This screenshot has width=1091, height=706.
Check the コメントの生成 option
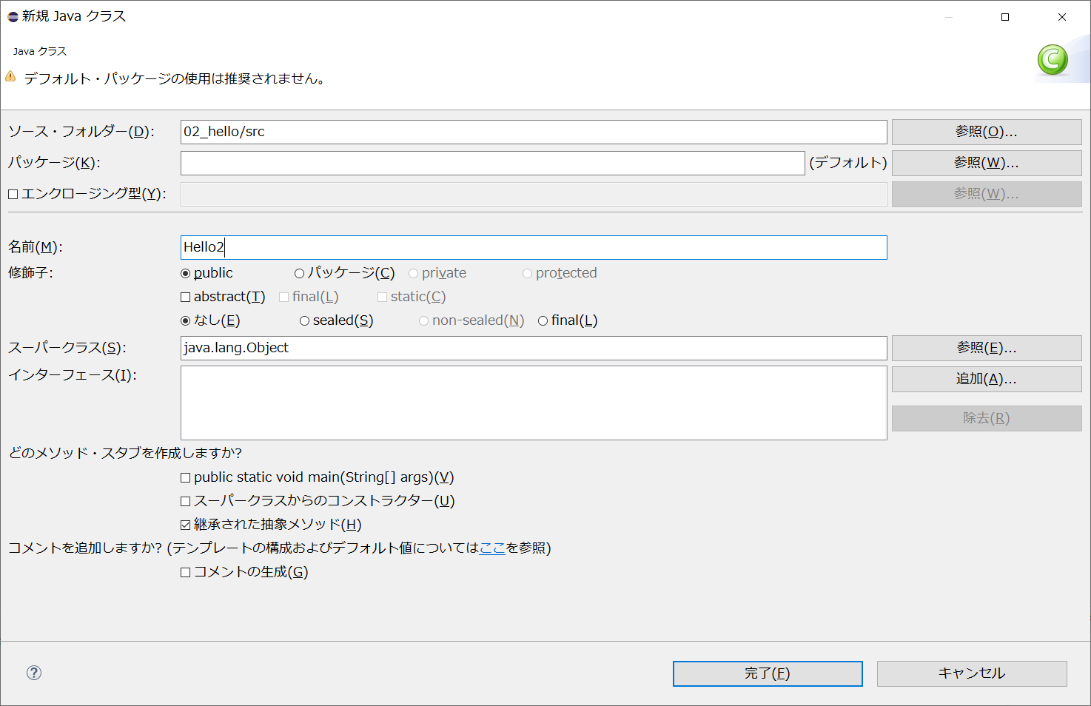(x=185, y=572)
